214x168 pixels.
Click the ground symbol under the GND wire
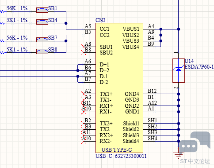click(179, 155)
